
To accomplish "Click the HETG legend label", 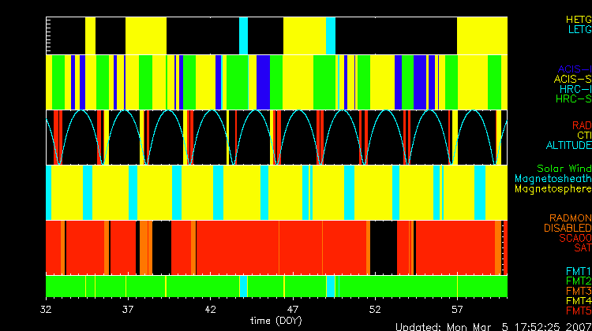I will (x=578, y=18).
